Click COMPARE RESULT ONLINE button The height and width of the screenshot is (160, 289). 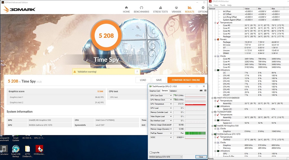click(186, 80)
